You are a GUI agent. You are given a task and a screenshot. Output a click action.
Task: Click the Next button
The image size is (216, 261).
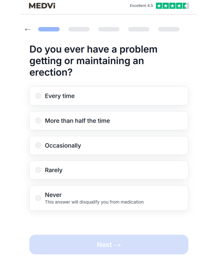click(x=109, y=244)
